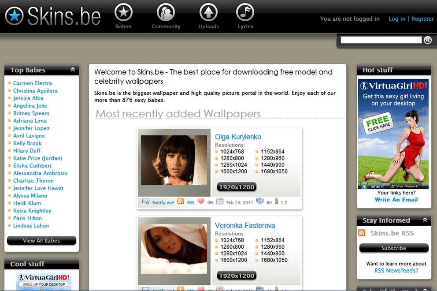Choose 1600x1200 for Veronika Fasterova
This screenshot has width=437, height=291.
point(233,260)
